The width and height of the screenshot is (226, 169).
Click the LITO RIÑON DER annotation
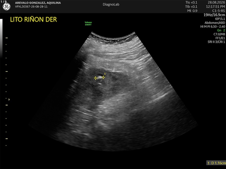point(33,19)
